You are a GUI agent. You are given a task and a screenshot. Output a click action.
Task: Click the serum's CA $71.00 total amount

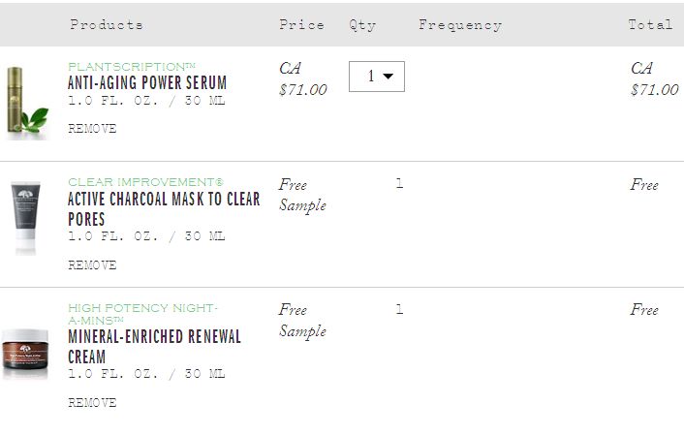coord(654,79)
